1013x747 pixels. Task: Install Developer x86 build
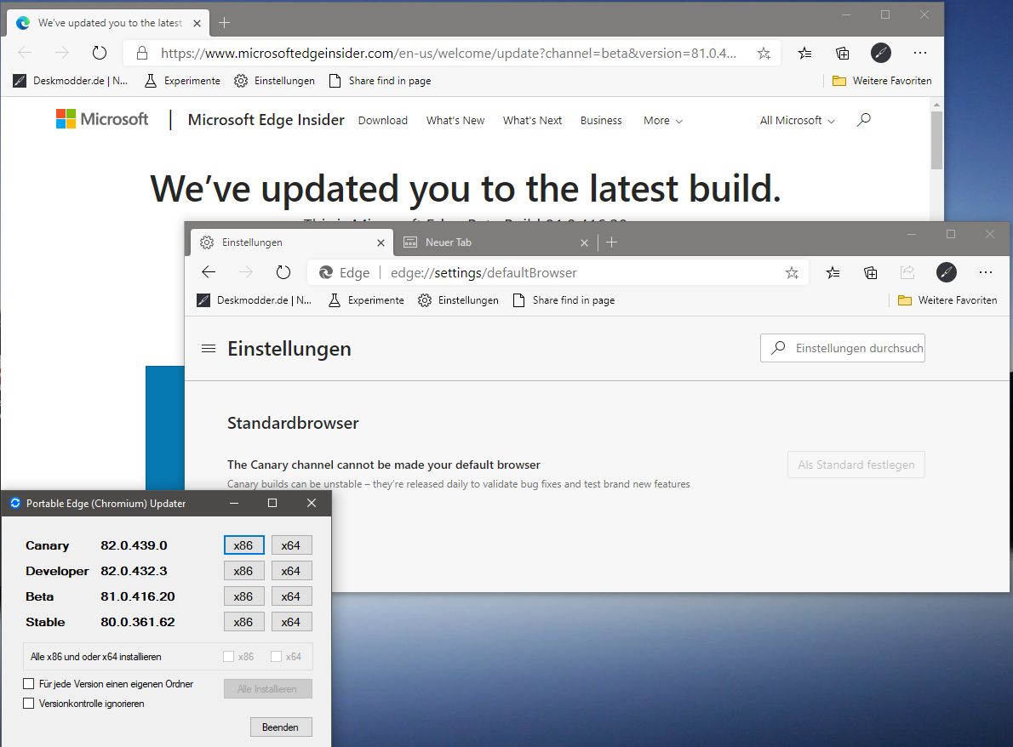point(243,571)
